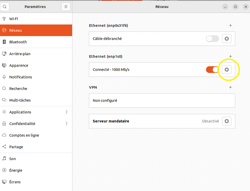This screenshot has width=250, height=191.
Task: Open gear settings for Ethernet enp0s31f6
Action: [x=227, y=39]
